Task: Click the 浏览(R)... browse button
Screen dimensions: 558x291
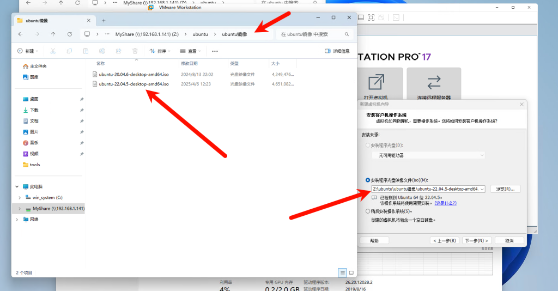Action: point(505,189)
